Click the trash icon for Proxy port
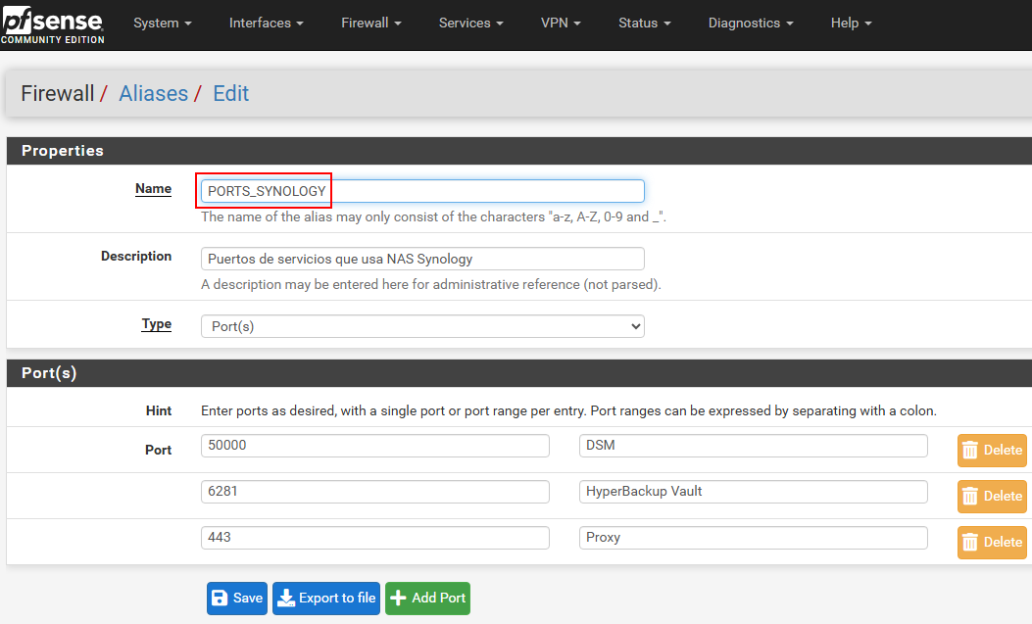 coord(970,543)
